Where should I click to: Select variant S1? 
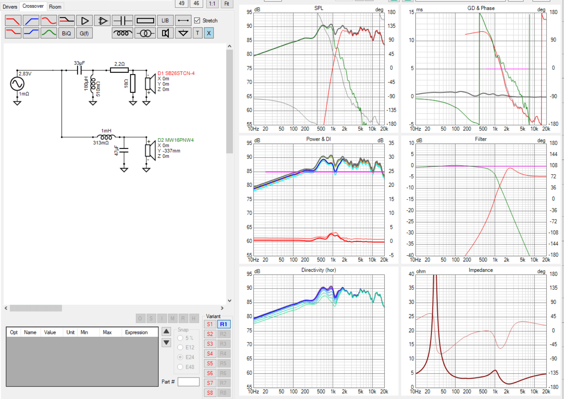[210, 324]
